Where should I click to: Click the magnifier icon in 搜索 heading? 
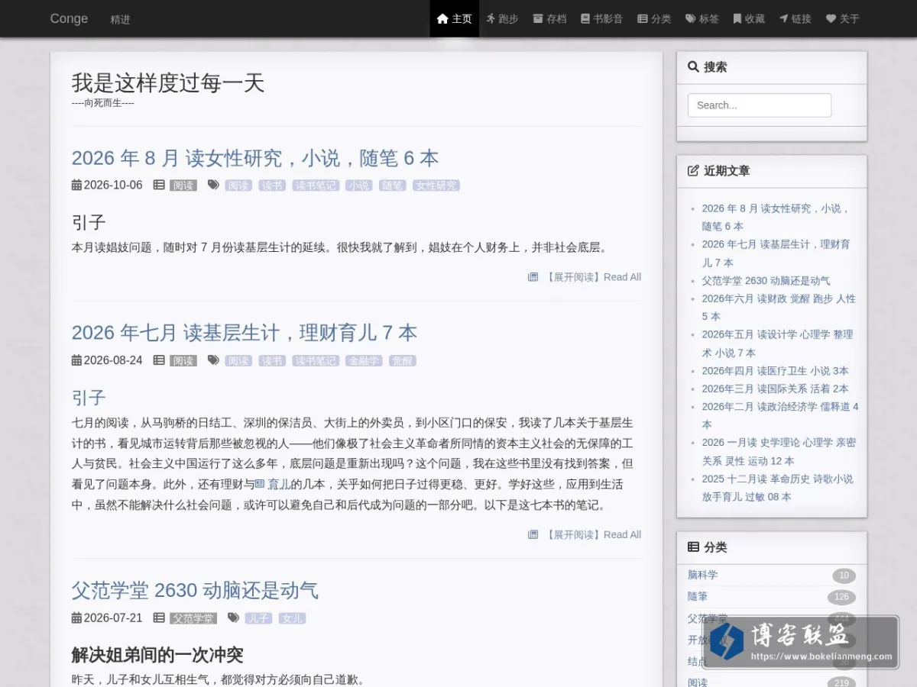point(693,66)
